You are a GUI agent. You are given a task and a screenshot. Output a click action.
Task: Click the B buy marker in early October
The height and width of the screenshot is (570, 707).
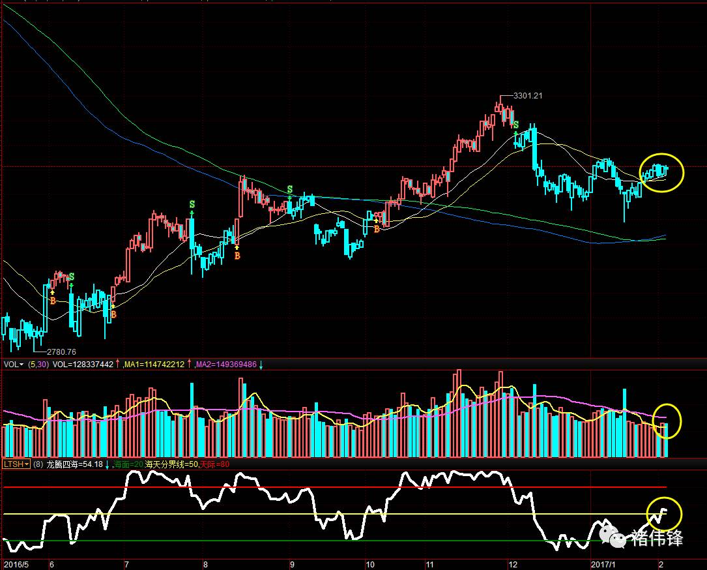coord(377,229)
